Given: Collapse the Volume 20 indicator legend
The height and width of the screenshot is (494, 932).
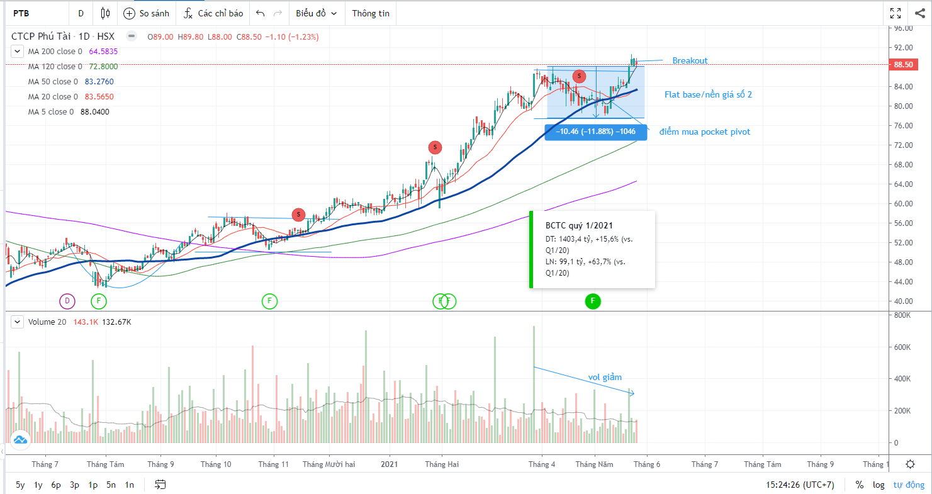Looking at the screenshot, I should click(x=18, y=322).
